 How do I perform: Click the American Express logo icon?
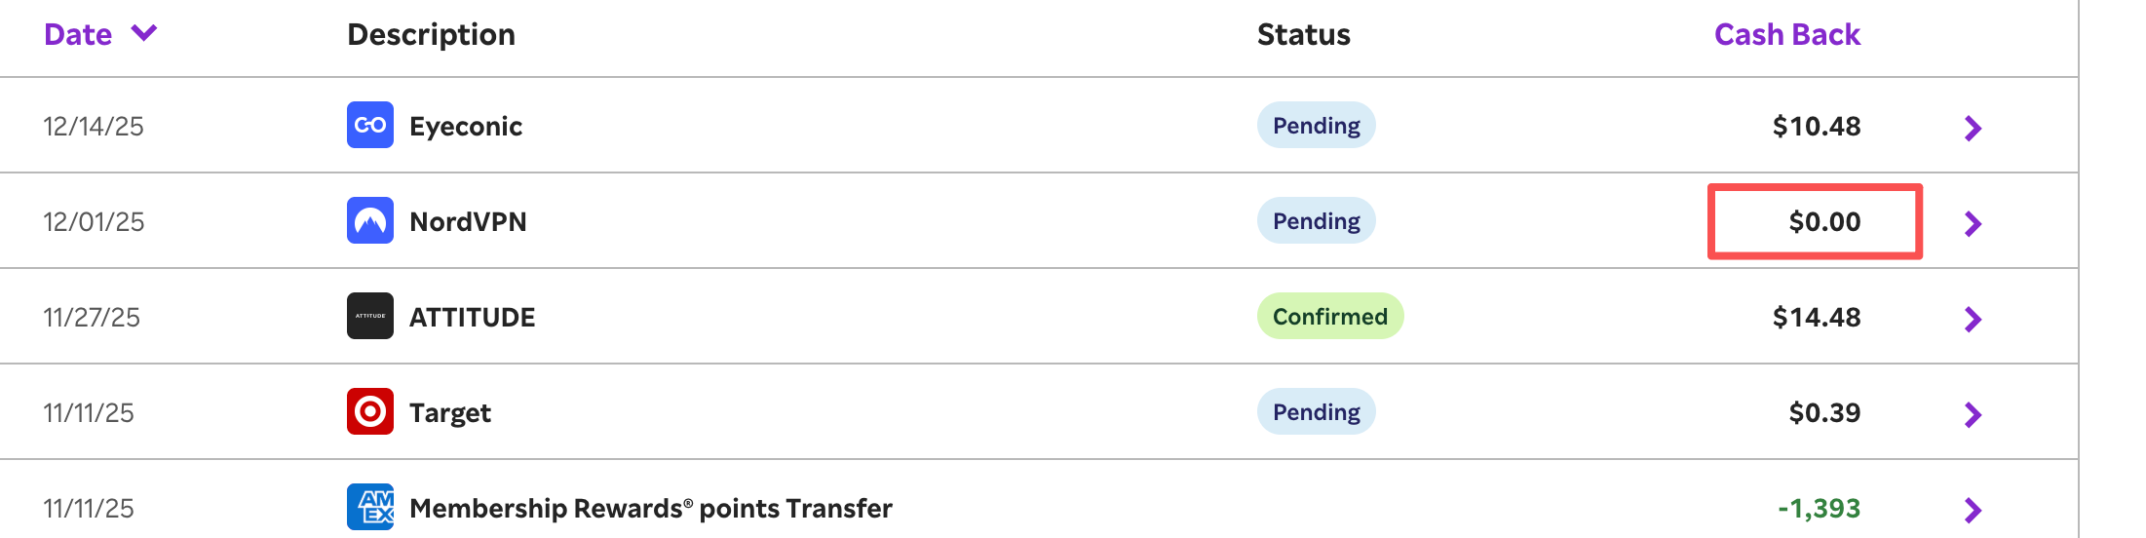(x=369, y=507)
